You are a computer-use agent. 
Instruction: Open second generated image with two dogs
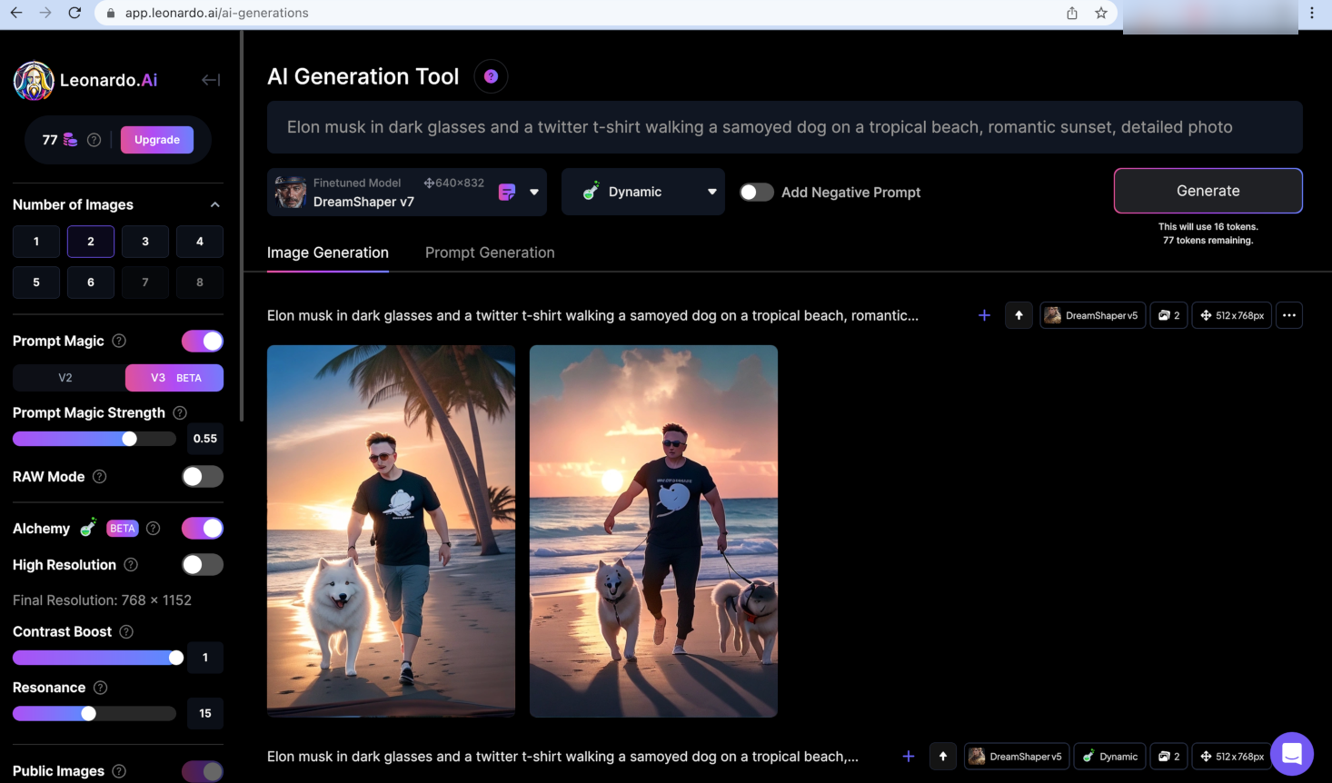tap(653, 531)
